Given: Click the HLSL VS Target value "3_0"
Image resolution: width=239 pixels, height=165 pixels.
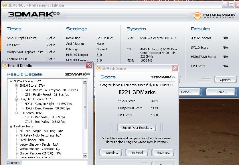Looking at the screenshot, I should (99, 55).
